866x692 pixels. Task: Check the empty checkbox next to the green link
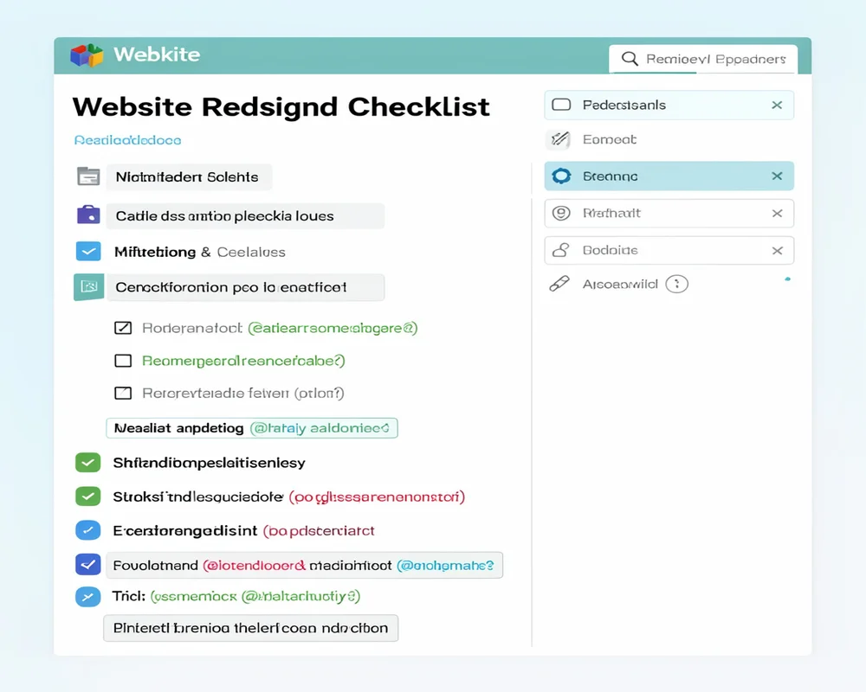tap(122, 360)
